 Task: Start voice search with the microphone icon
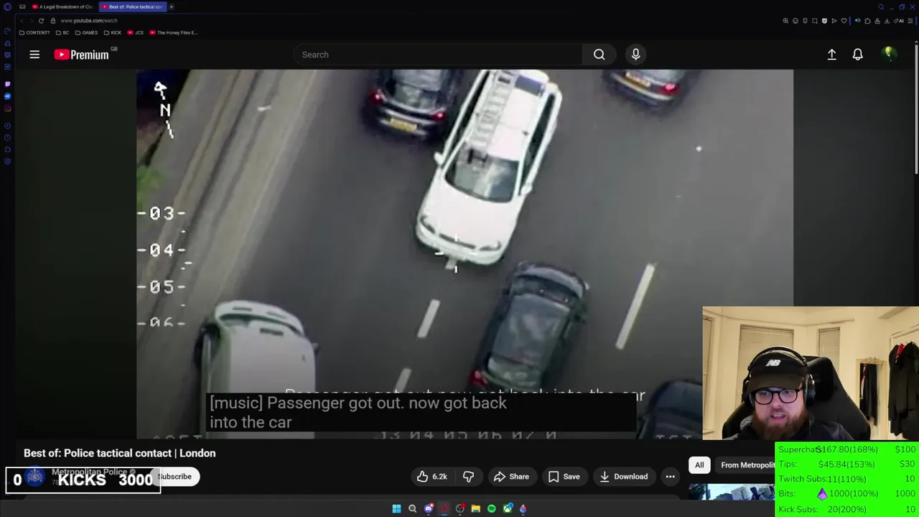point(635,55)
